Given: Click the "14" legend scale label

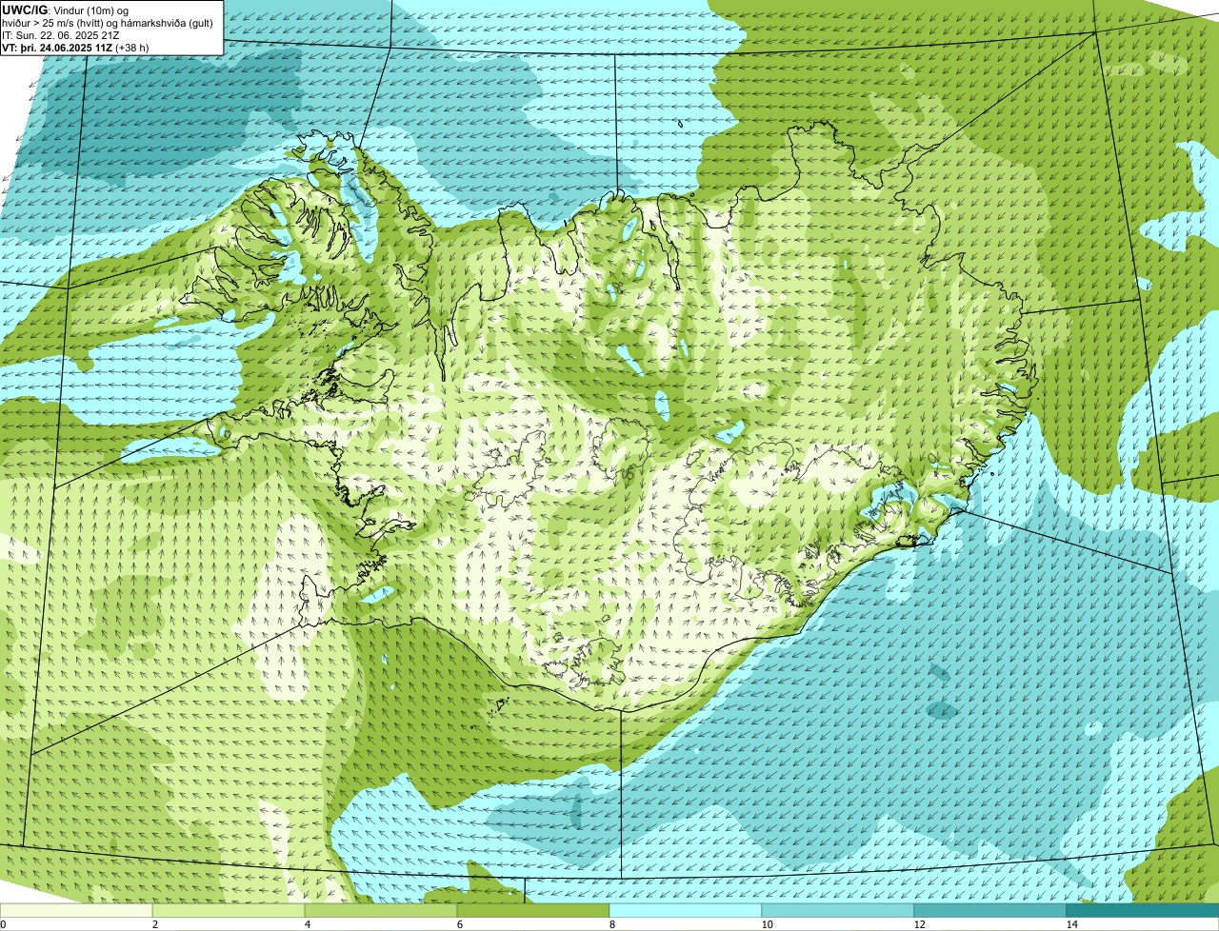Looking at the screenshot, I should 1071,924.
